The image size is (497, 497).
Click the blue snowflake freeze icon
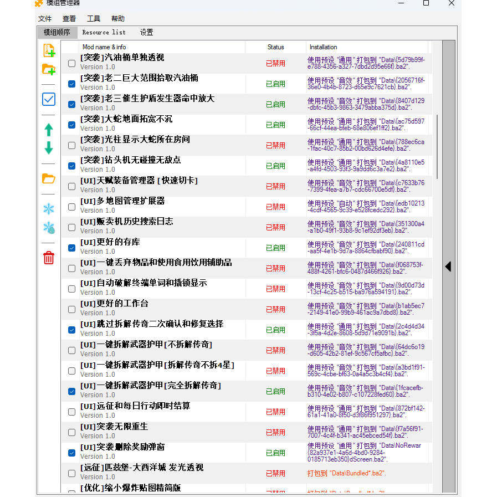click(49, 208)
